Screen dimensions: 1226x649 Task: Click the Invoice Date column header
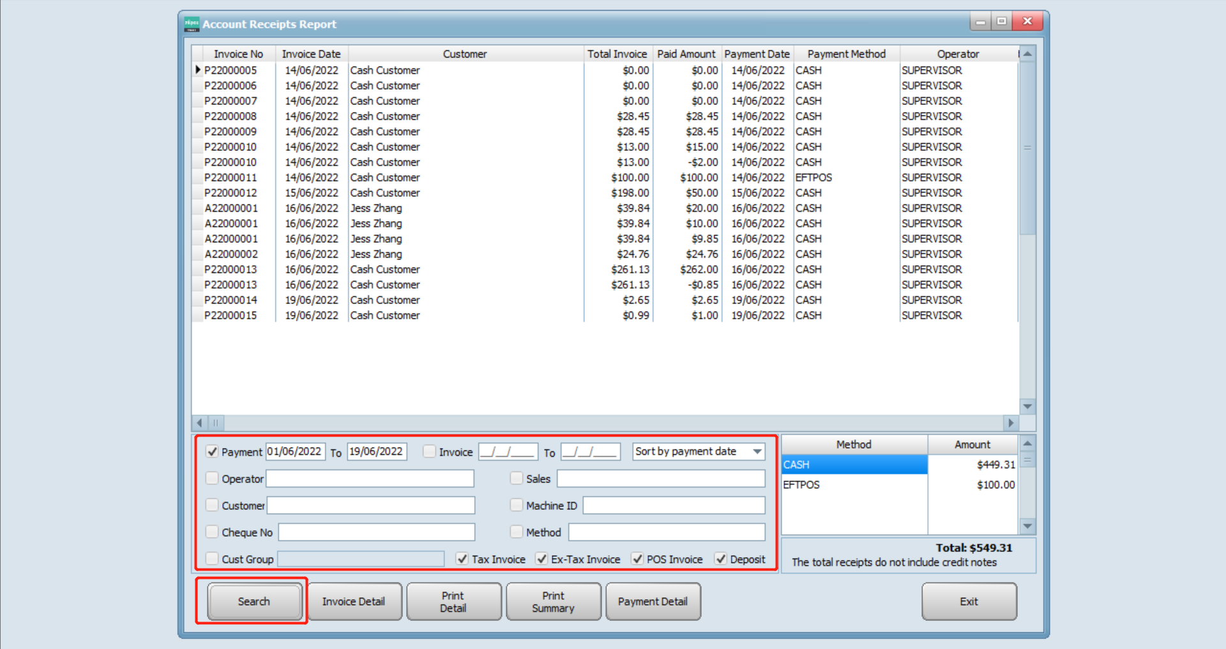click(312, 54)
